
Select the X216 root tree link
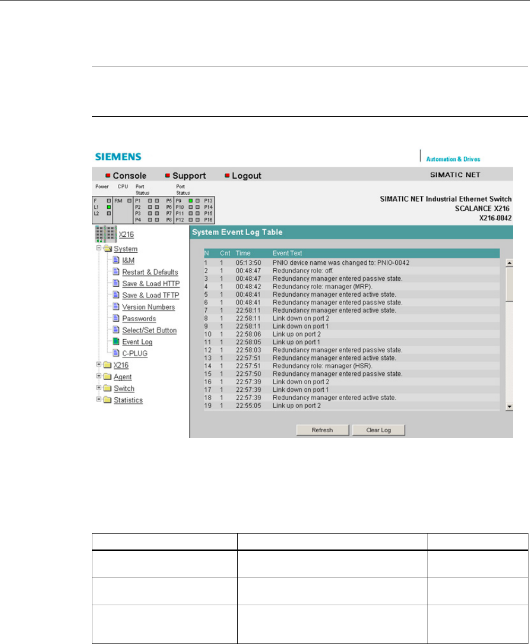126,234
